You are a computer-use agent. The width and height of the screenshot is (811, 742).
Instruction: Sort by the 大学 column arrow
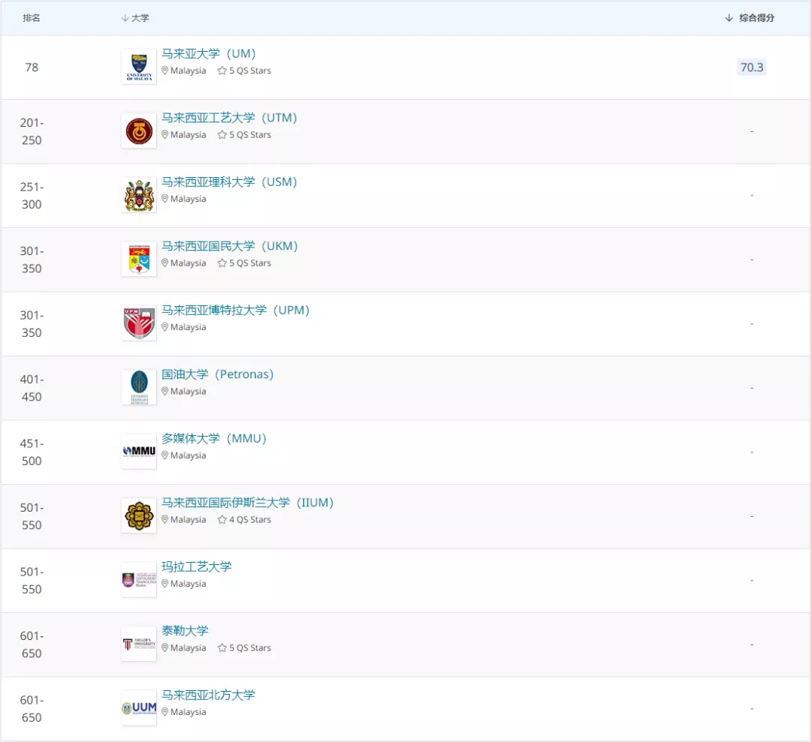tap(125, 18)
